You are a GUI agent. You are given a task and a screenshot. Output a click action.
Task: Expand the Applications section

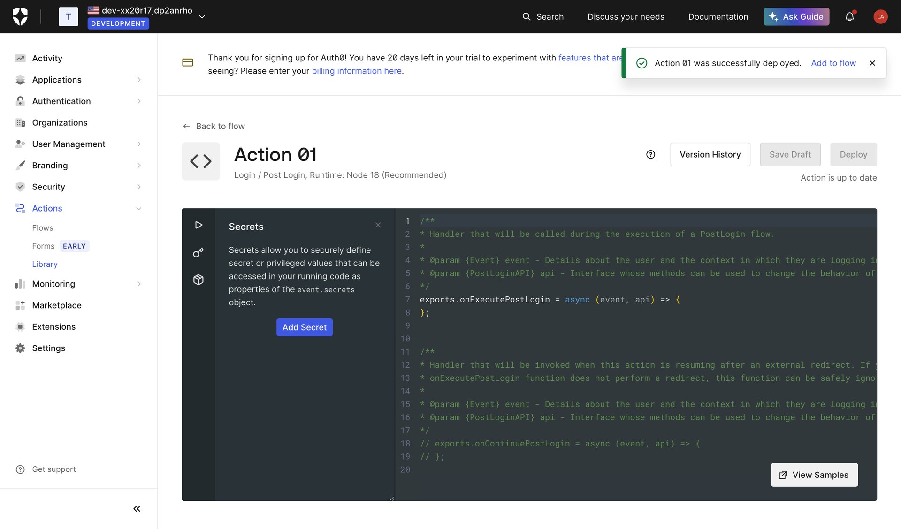(x=139, y=80)
